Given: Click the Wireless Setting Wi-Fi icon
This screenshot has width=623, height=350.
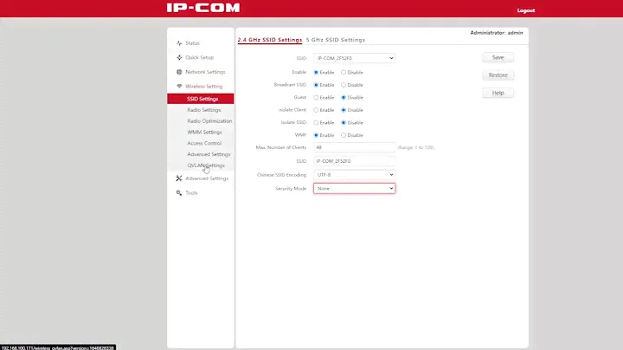Looking at the screenshot, I should coord(179,87).
